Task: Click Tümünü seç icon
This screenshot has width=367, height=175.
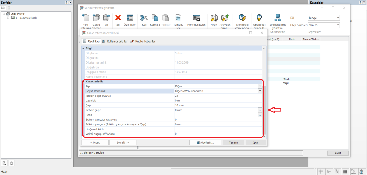Action: click(x=178, y=18)
